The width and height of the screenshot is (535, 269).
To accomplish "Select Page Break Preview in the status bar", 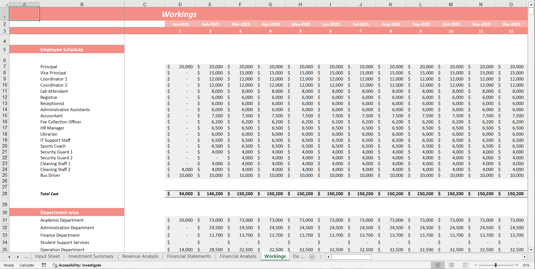I will 465,265.
